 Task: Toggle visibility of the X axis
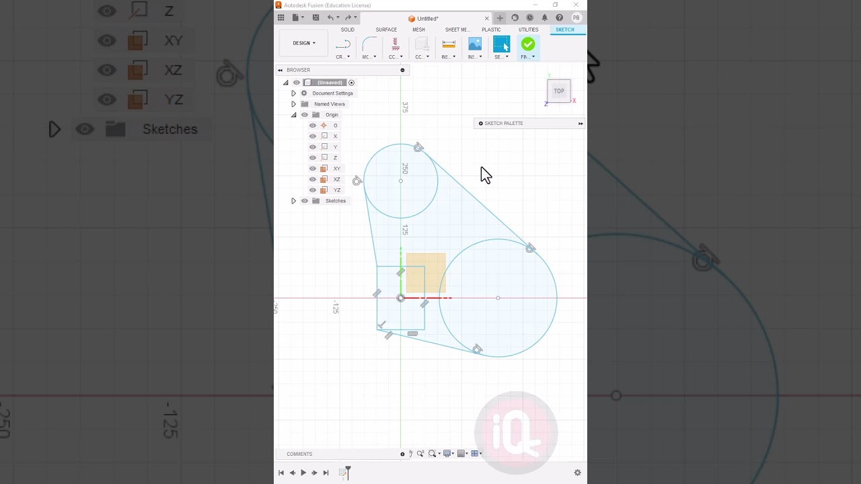coord(313,136)
